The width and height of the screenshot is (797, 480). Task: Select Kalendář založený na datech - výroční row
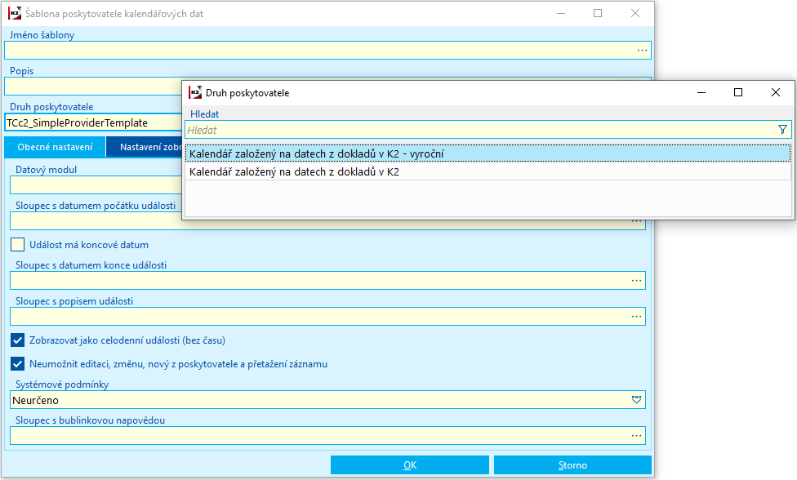coord(488,153)
